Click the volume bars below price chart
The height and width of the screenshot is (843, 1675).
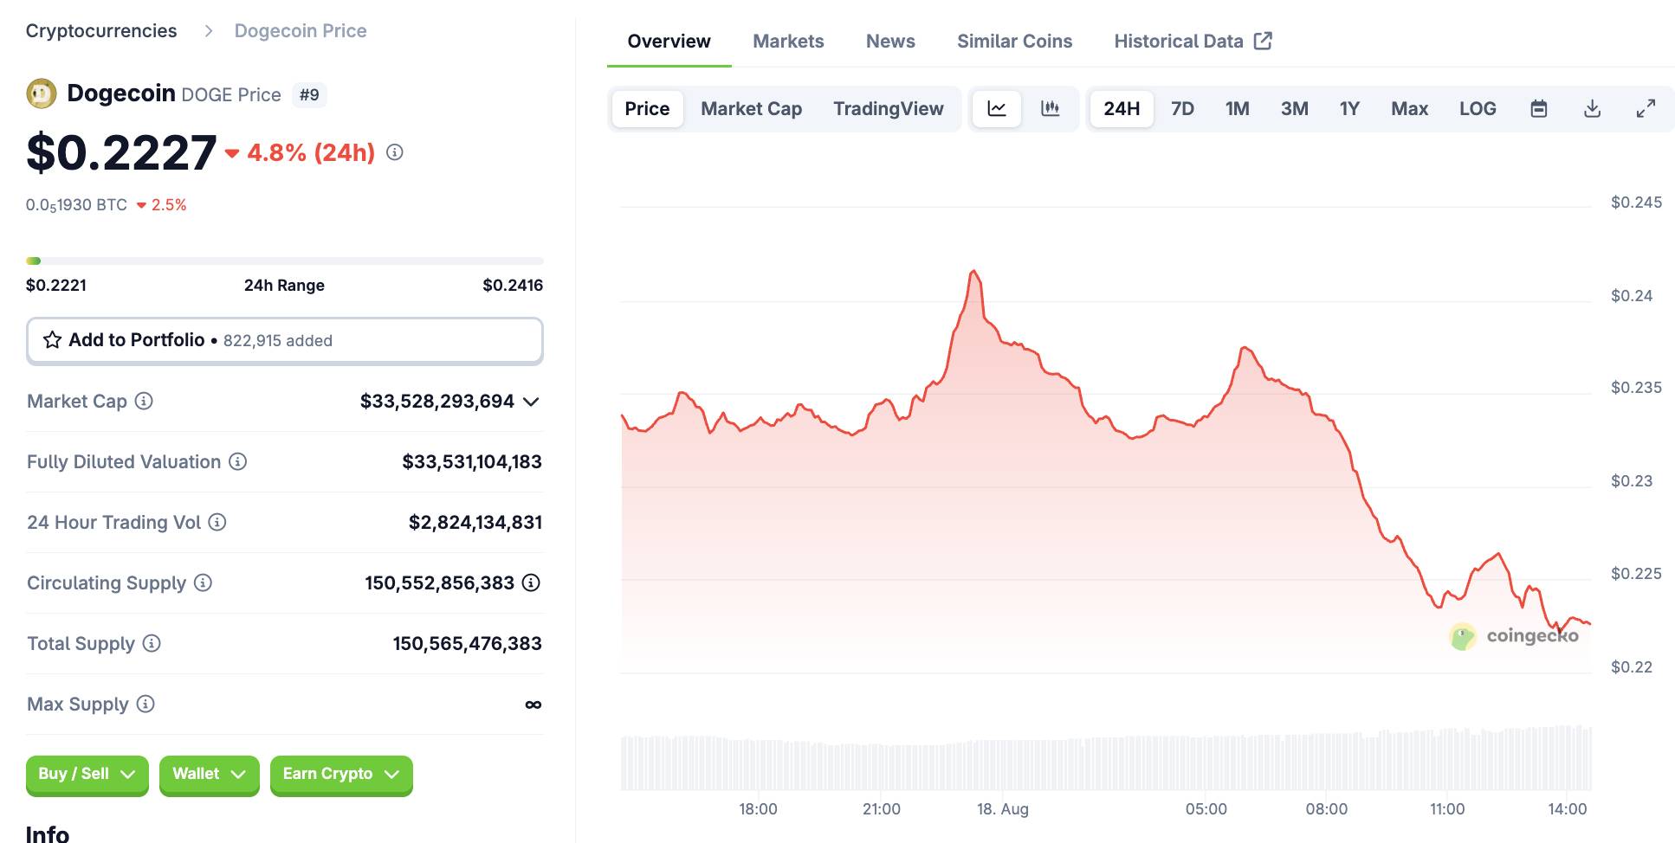click(x=1106, y=758)
